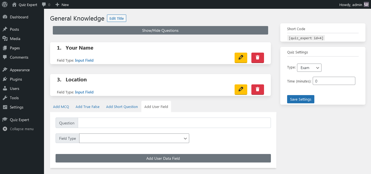Viewport: 371px width, 174px height.
Task: Switch to the Add True False tab
Action: pyautogui.click(x=87, y=107)
